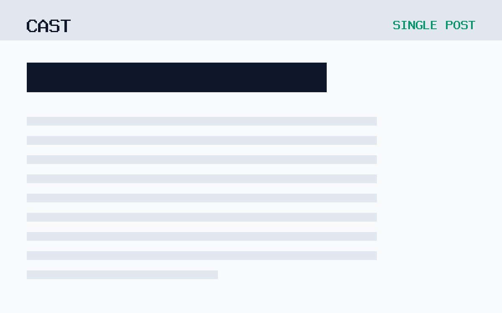Click blank space beside the dark title block

tap(414, 77)
